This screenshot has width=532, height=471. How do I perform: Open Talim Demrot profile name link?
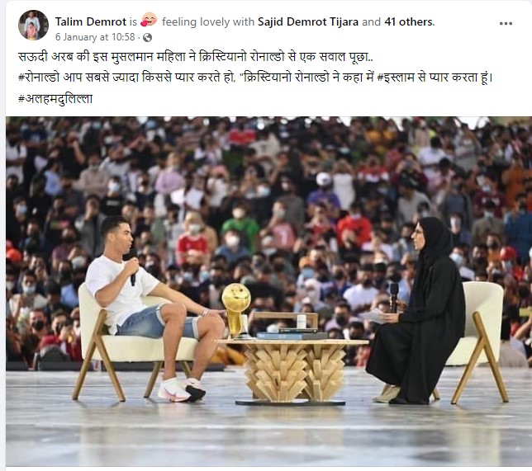(x=91, y=22)
